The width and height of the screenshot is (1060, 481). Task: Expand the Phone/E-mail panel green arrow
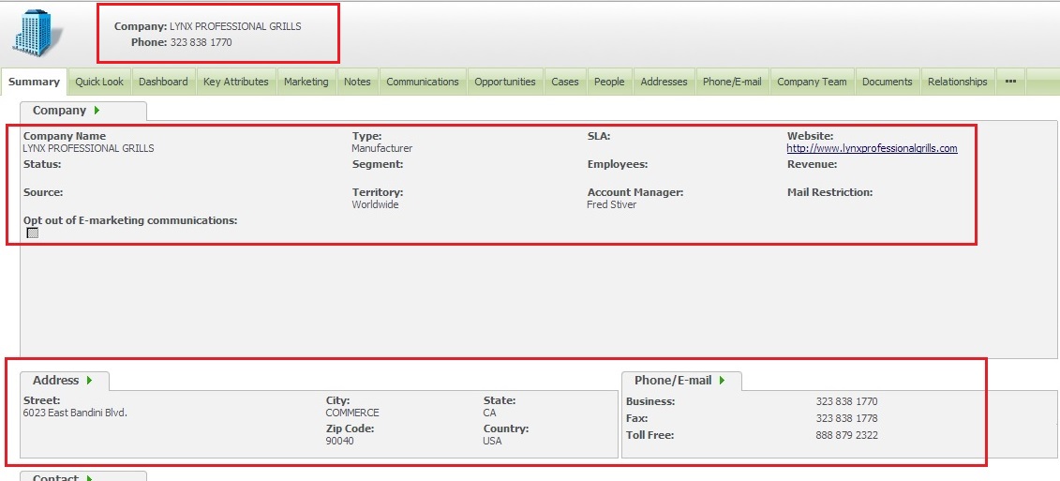(x=722, y=380)
